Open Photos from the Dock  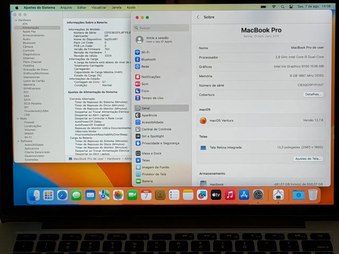[x=118, y=195]
